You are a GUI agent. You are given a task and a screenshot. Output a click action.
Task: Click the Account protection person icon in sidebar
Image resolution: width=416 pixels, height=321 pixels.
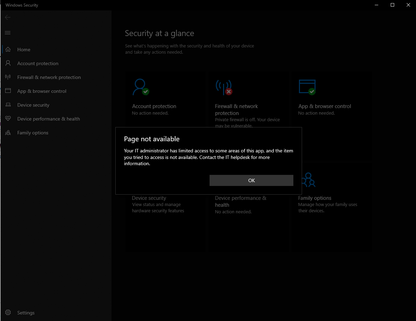click(8, 63)
